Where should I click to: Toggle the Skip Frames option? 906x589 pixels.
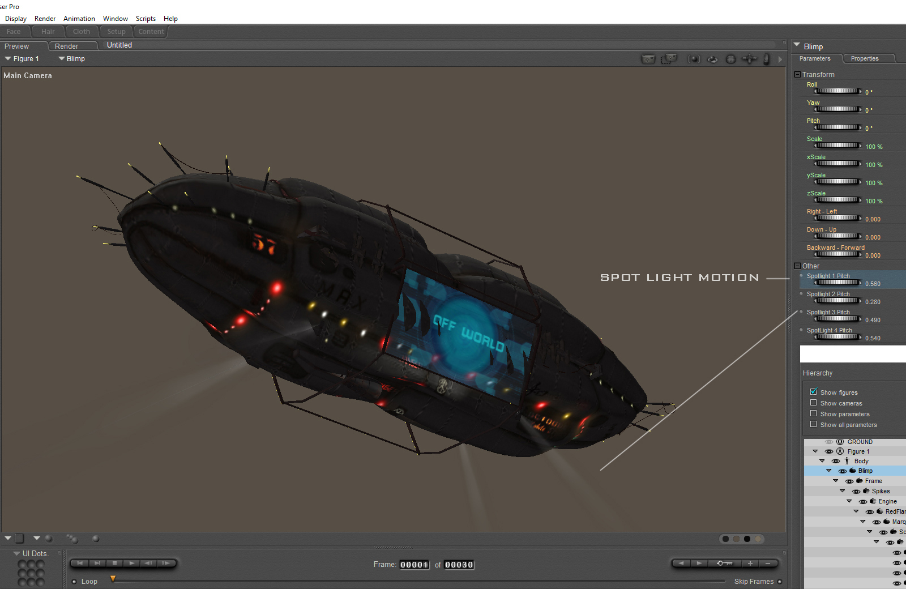point(780,582)
